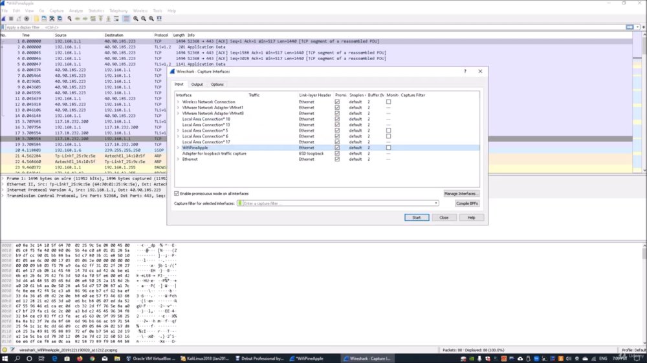
Task: Expand Local Area Connection* 6 row
Action: point(179,136)
